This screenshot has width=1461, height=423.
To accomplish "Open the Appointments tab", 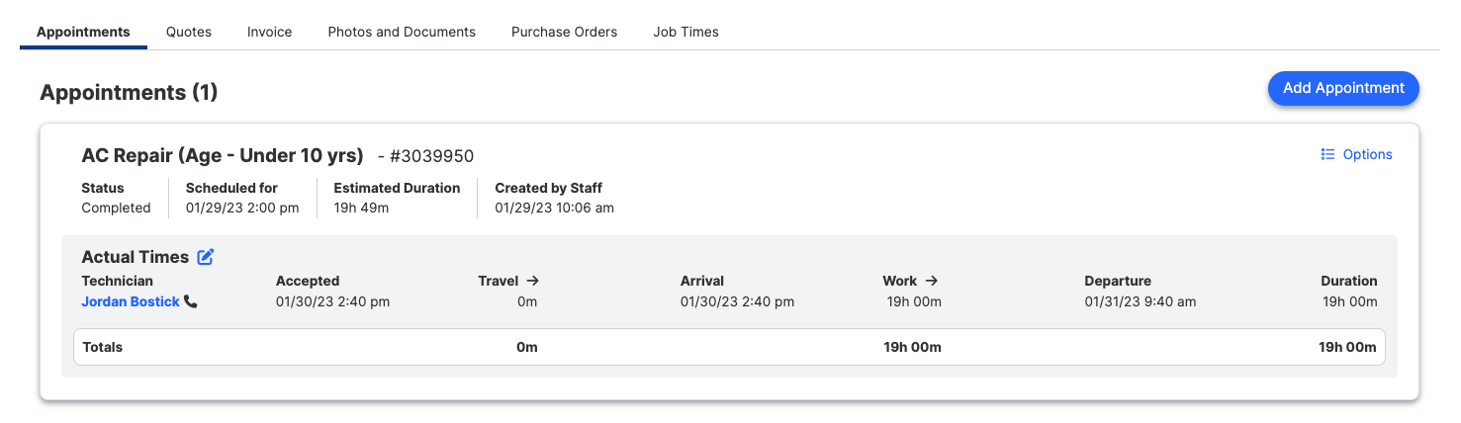I will pyautogui.click(x=83, y=32).
